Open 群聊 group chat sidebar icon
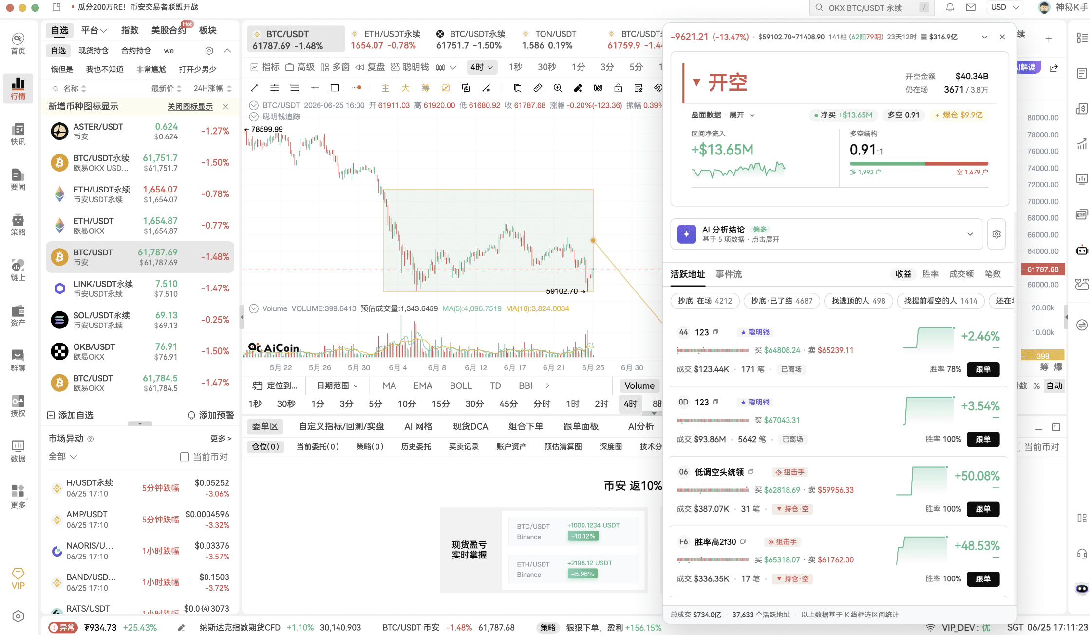The height and width of the screenshot is (635, 1090). [18, 361]
